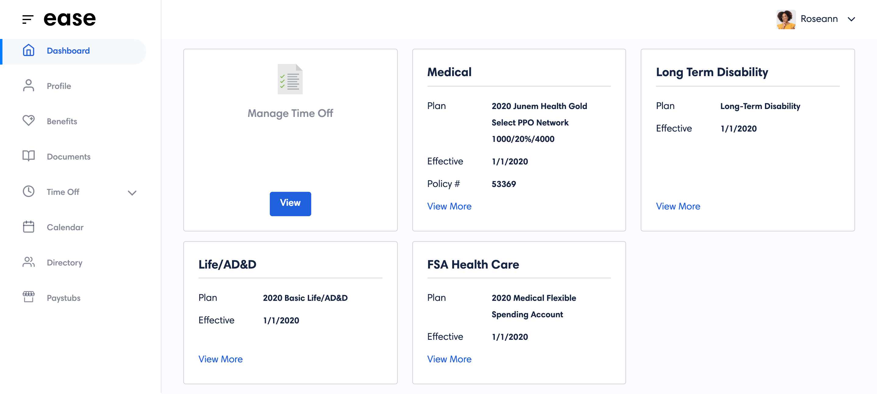Expand the Time Off submenu chevron

pyautogui.click(x=132, y=193)
